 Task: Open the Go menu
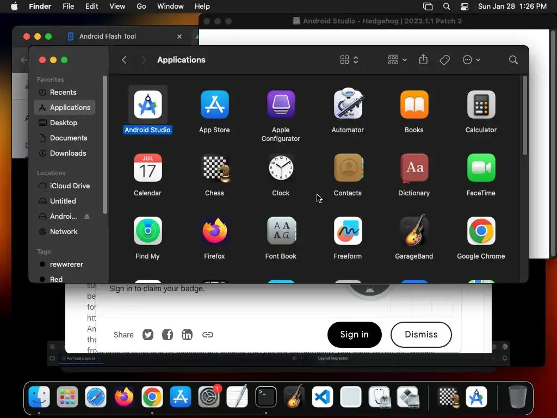pyautogui.click(x=141, y=7)
